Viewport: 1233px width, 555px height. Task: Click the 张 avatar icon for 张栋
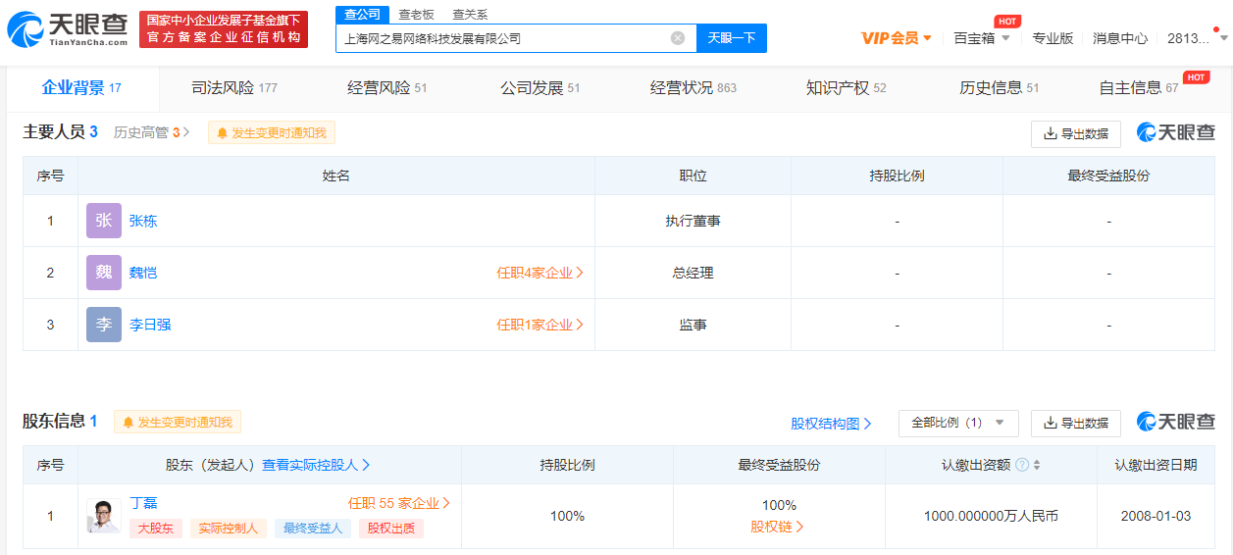coord(104,221)
